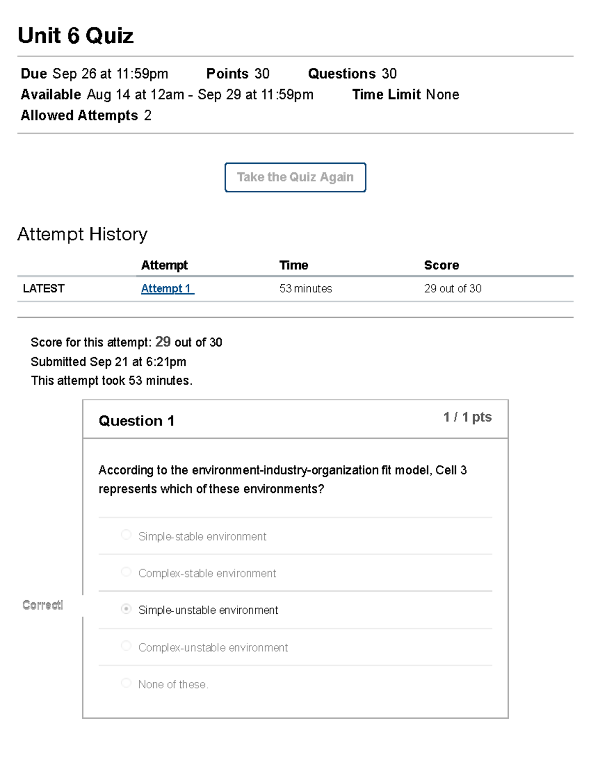Click the "Score" column header
The image size is (591, 764).
441,265
